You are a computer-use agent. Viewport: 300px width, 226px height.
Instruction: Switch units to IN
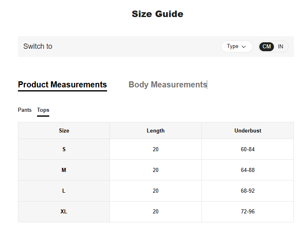click(281, 47)
